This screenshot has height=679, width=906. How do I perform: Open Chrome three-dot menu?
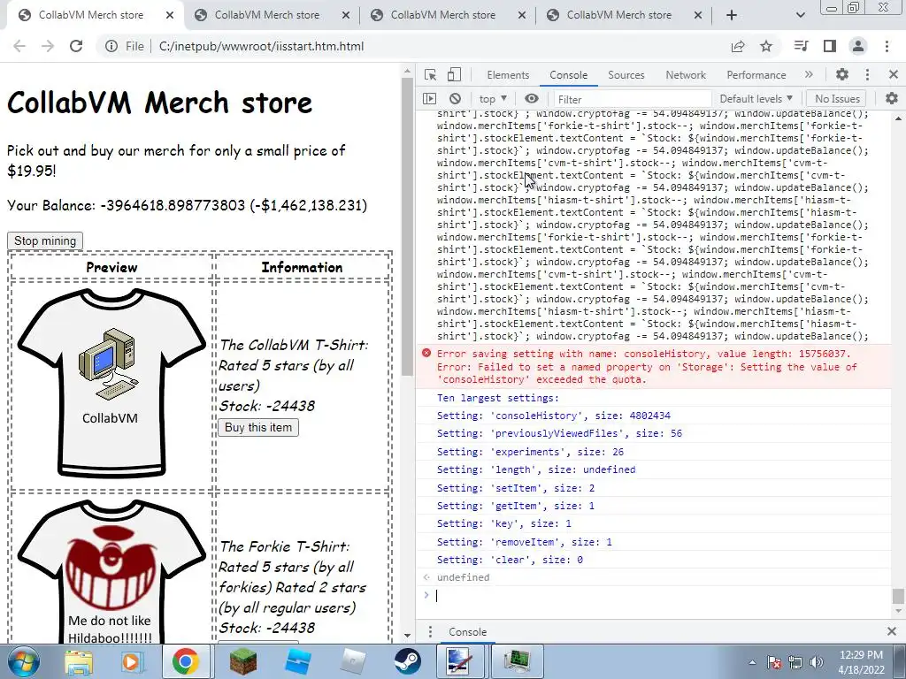887,46
